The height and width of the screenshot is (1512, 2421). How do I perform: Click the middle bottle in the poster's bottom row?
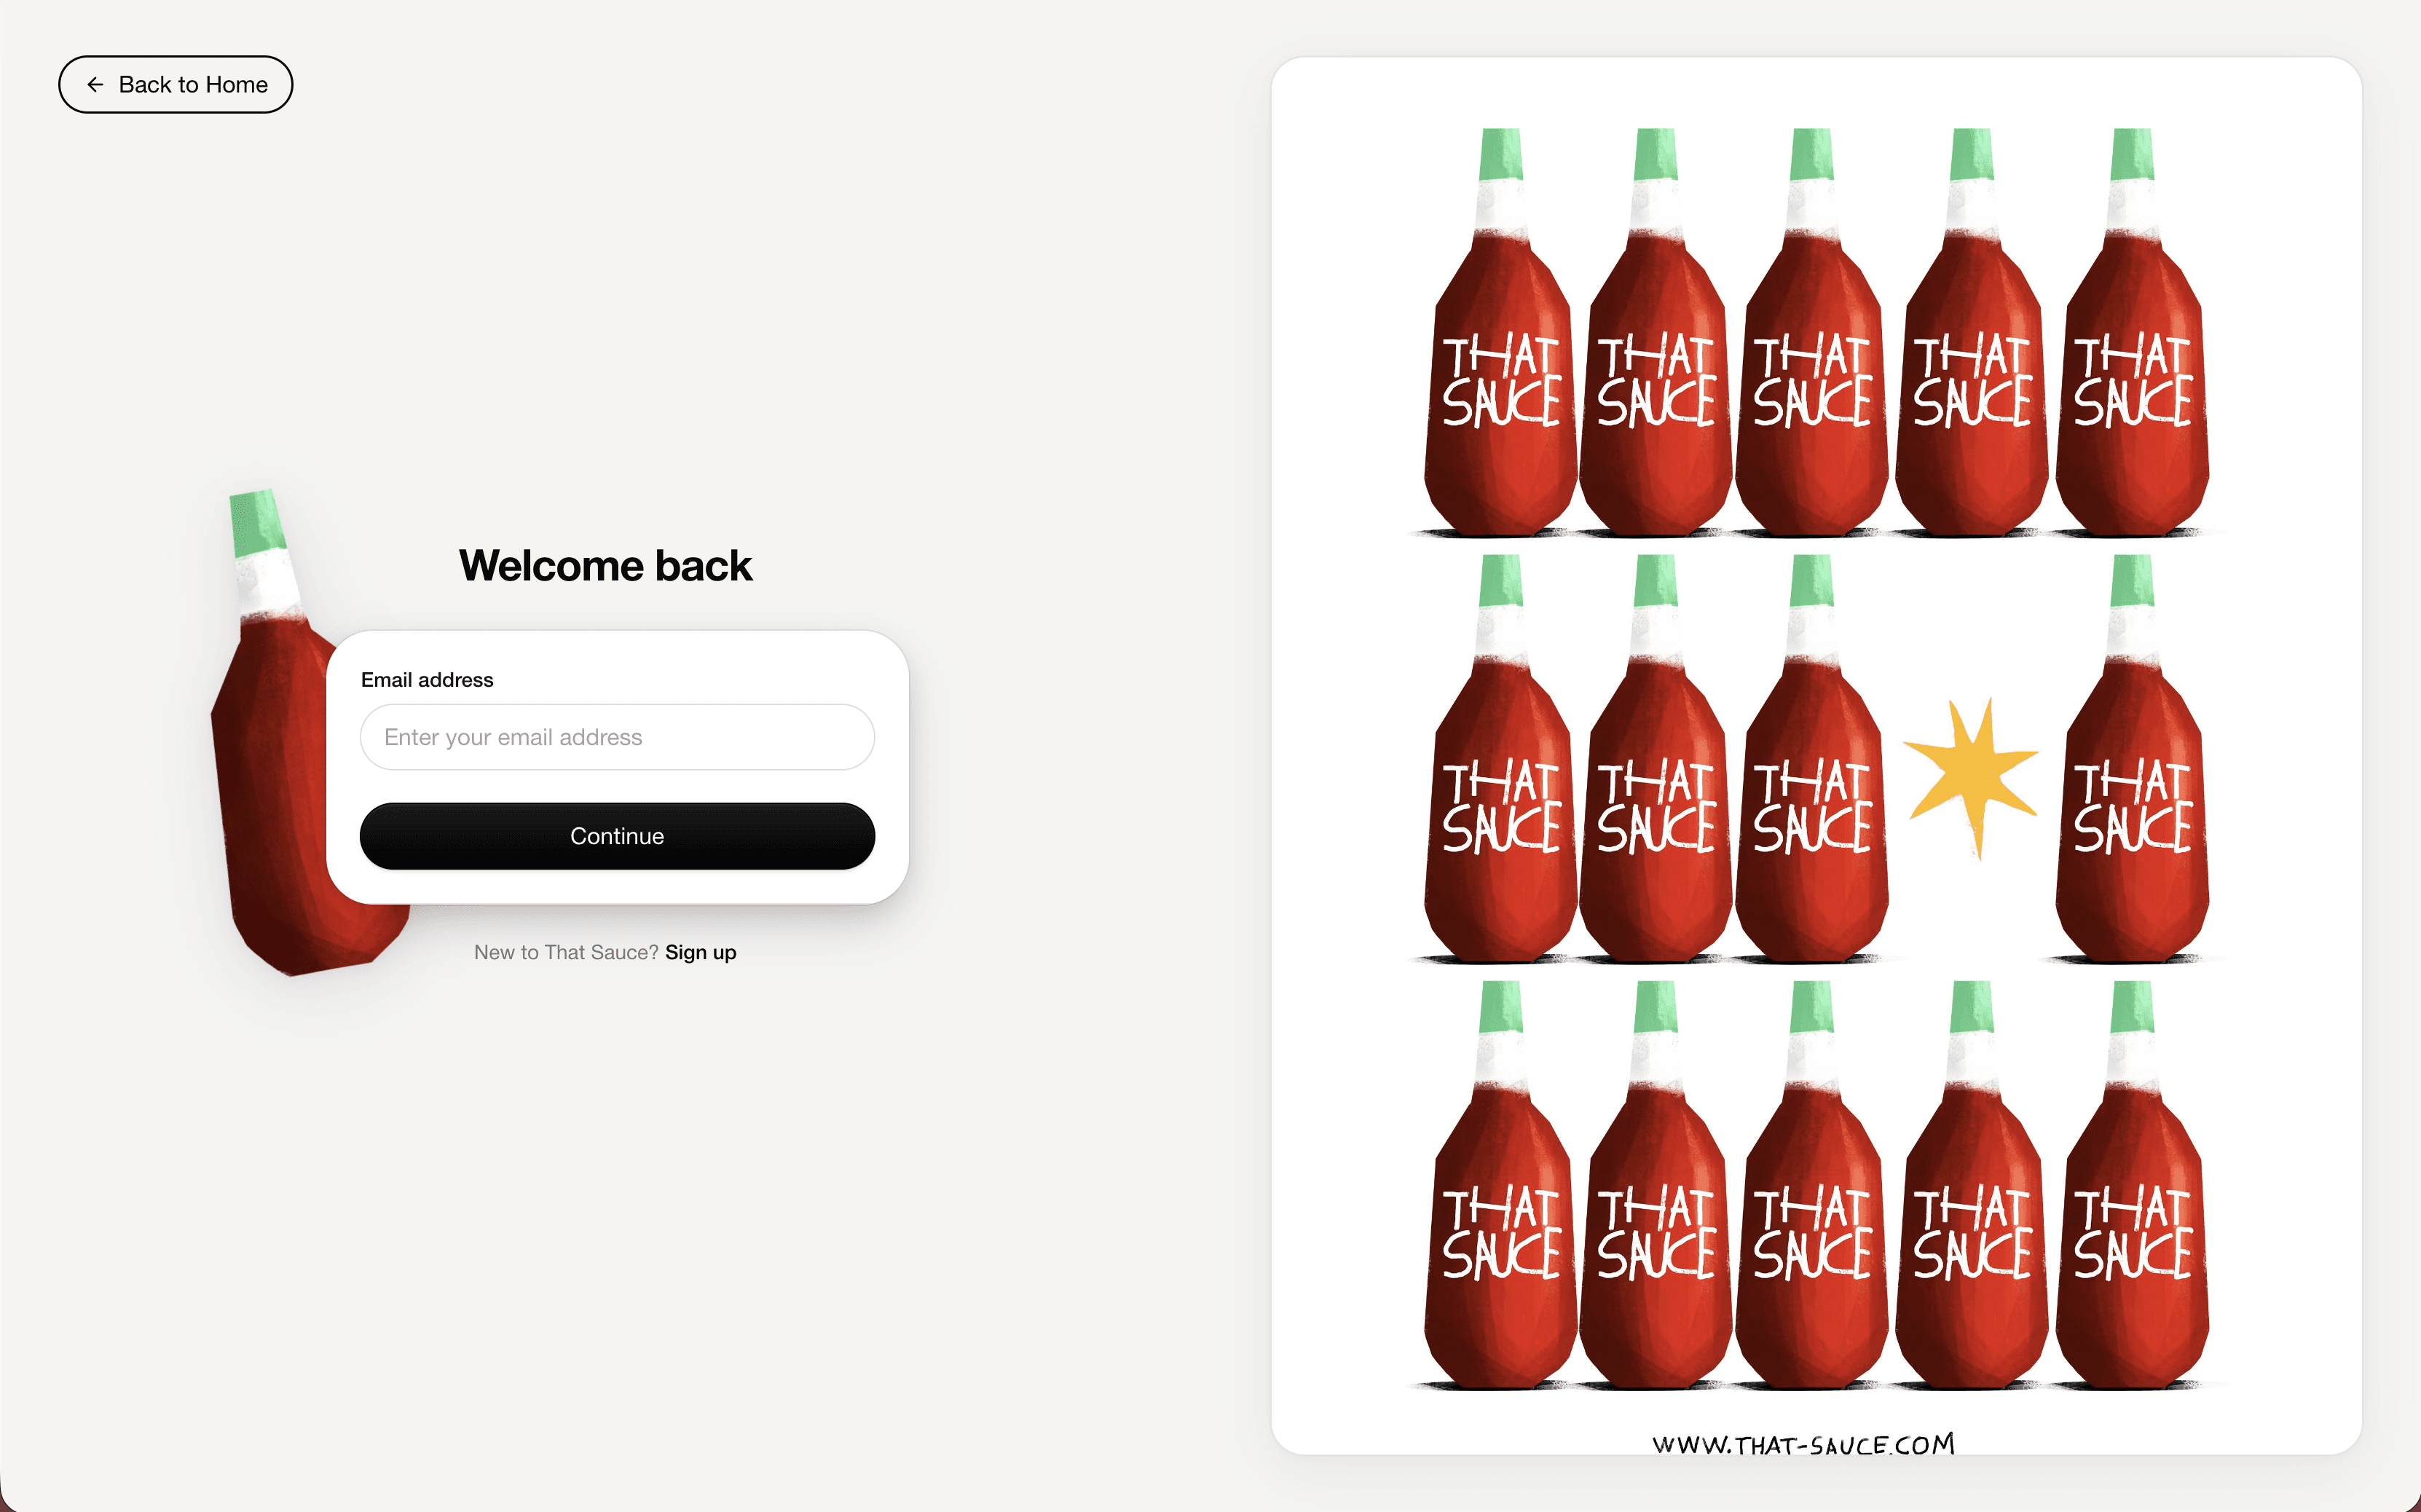(x=1811, y=1185)
